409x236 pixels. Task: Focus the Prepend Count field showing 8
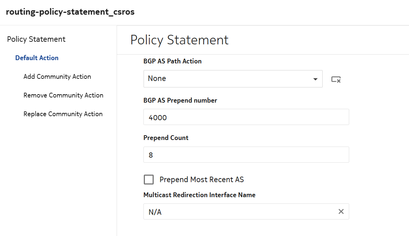[246, 155]
